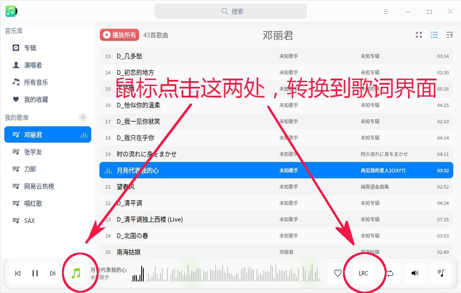The image size is (461, 293).
Task: Select song 南海姑娘
Action: (276, 252)
